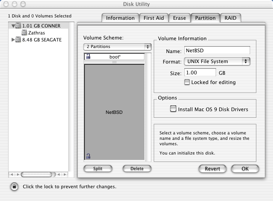Click the Size field showing 1.00
The image size is (273, 201).
coord(200,72)
